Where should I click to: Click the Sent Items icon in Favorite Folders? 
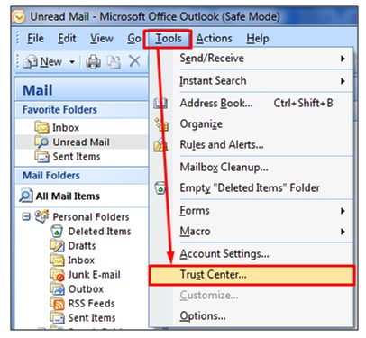[41, 156]
